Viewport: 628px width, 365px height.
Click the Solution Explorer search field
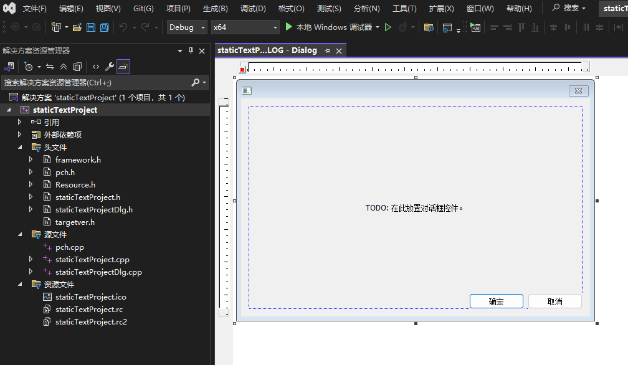pyautogui.click(x=93, y=82)
